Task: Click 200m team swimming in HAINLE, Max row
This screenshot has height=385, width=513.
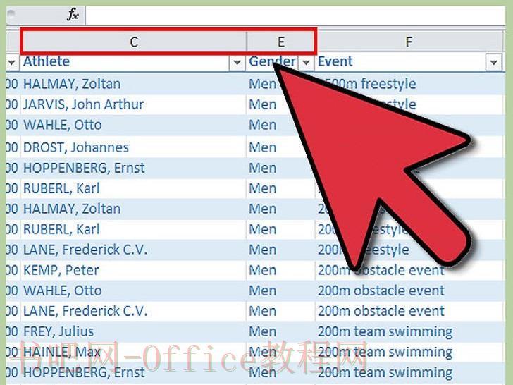Action: [385, 353]
